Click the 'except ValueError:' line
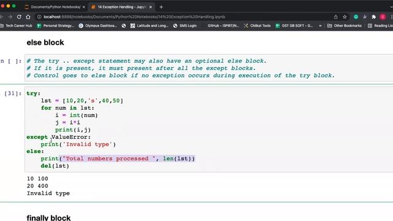 pos(58,137)
